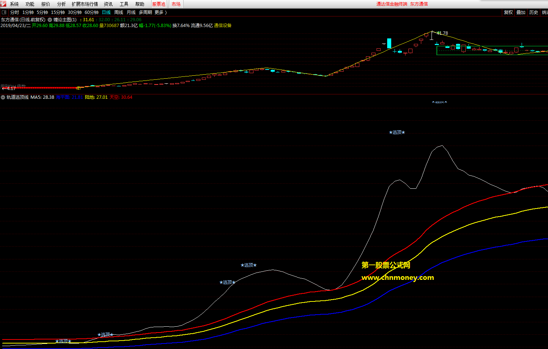Screen dimensions: 548x349
Task: Select the 日线 daily period
Action: click(106, 12)
